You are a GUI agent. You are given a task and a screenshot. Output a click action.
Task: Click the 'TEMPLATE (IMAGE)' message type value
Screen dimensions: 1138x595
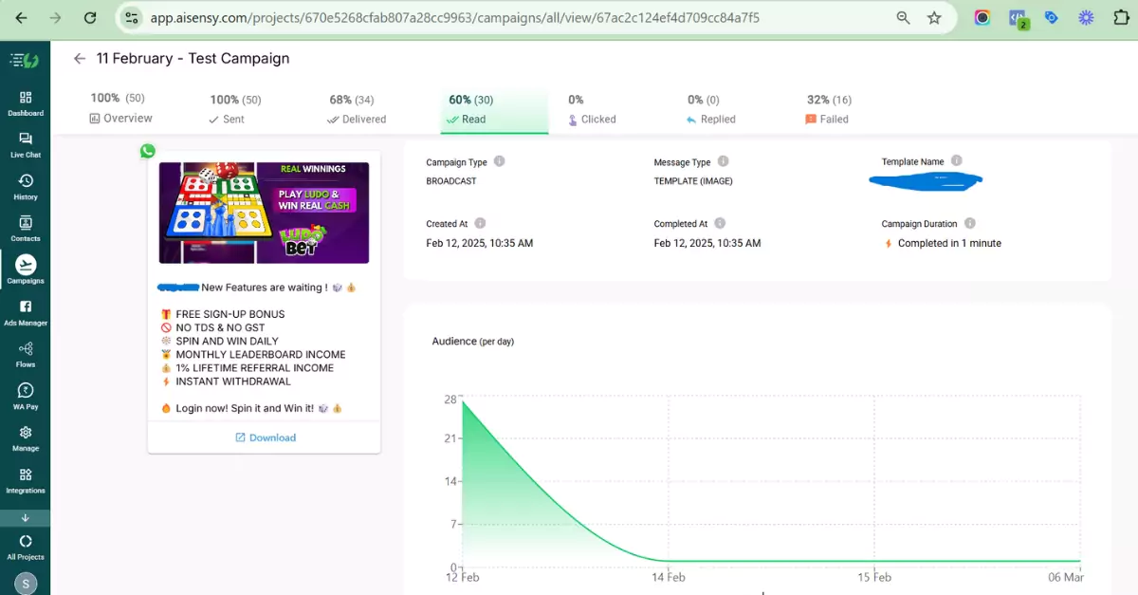693,181
